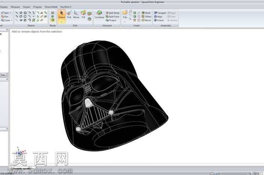264x175 pixels.
Task: Insert a Sphere from the Insert group
Action: (135, 16)
